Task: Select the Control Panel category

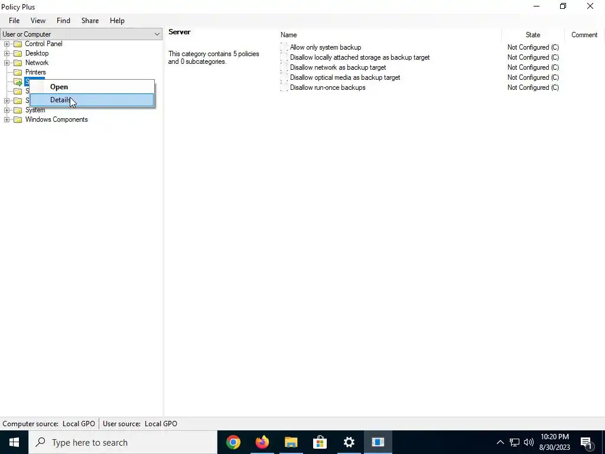Action: 44,44
